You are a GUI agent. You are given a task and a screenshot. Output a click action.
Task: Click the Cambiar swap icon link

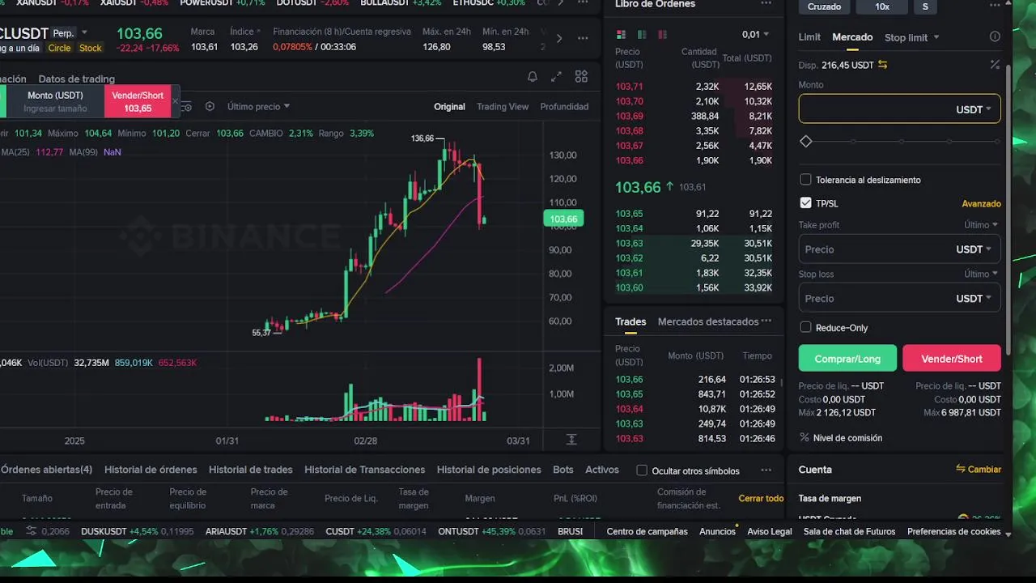[978, 469]
